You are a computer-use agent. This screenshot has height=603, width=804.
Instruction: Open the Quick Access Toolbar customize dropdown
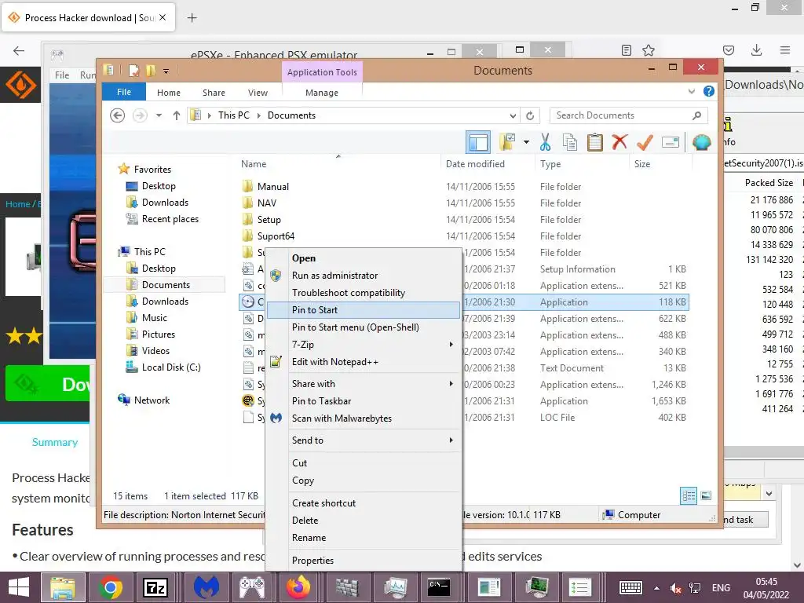click(x=166, y=71)
